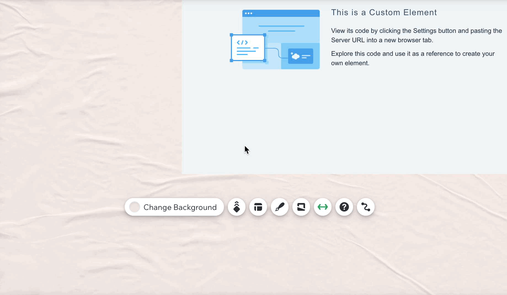507x295 pixels.
Task: Open Help with the question mark icon
Action: (x=344, y=207)
